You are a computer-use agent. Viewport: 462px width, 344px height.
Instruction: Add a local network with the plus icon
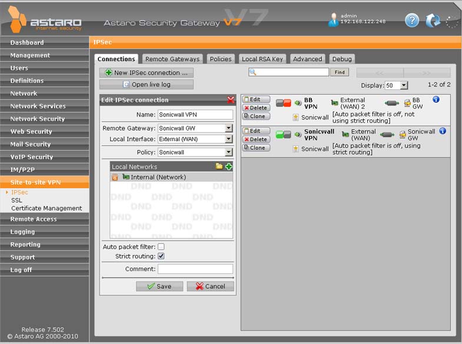tap(228, 166)
